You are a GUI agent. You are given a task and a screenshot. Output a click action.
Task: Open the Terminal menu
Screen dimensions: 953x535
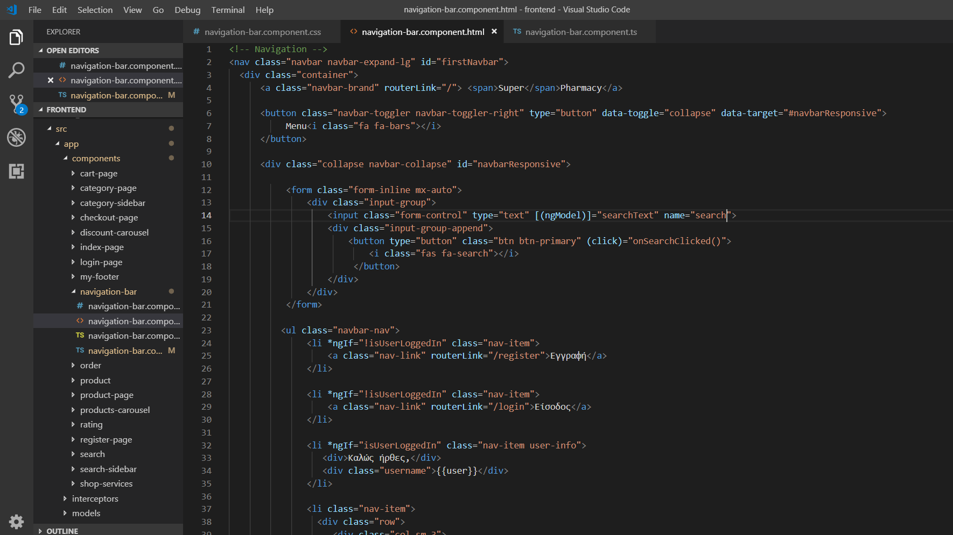(x=228, y=10)
